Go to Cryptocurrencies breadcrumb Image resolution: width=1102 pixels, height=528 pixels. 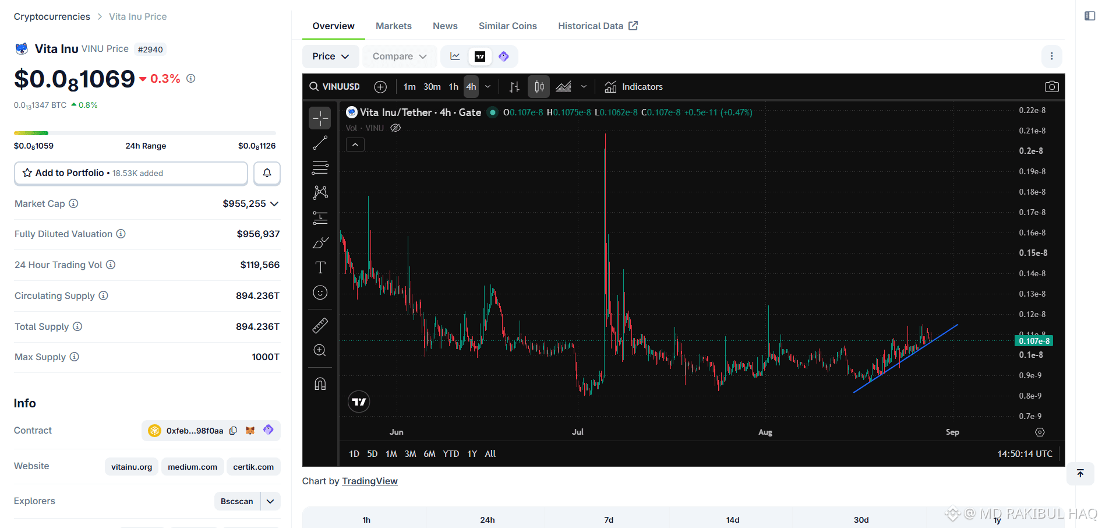pyautogui.click(x=52, y=16)
